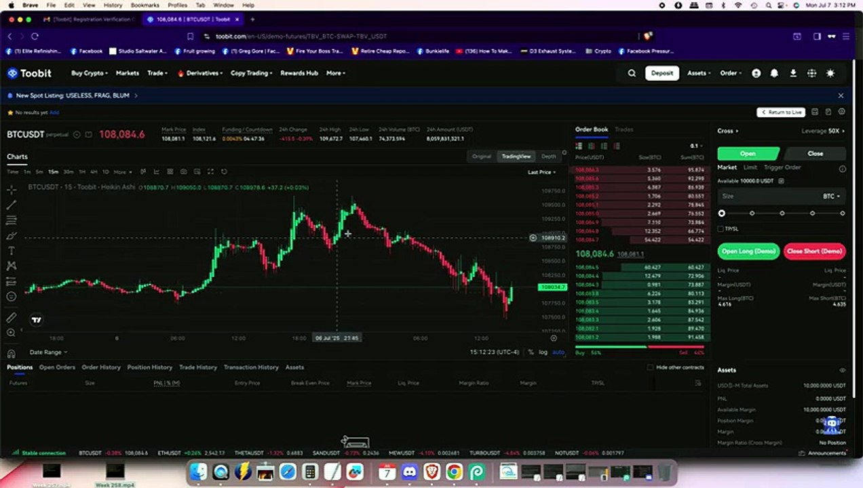Click the Deposit button

pyautogui.click(x=661, y=73)
